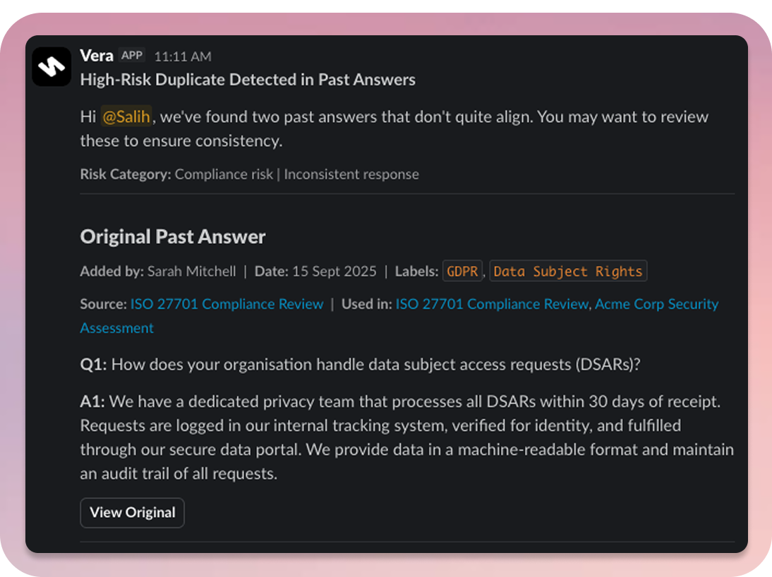Click the Risk Category label
The image size is (772, 577).
tap(126, 174)
